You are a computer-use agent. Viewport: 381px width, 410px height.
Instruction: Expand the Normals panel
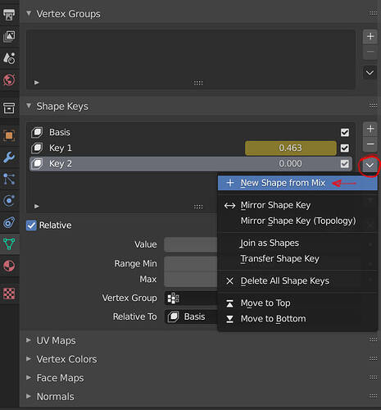[29, 396]
